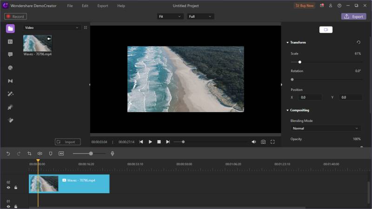Select the Crop tool in timeline toolbar
The image size is (372, 209).
coord(29,154)
